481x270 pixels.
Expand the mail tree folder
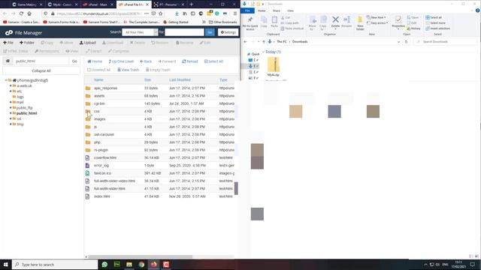pyautogui.click(x=11, y=102)
